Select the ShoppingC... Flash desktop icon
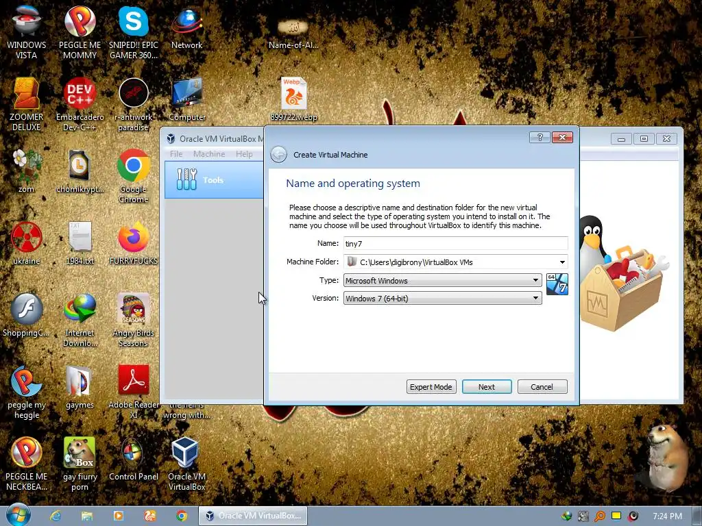 tap(27, 315)
